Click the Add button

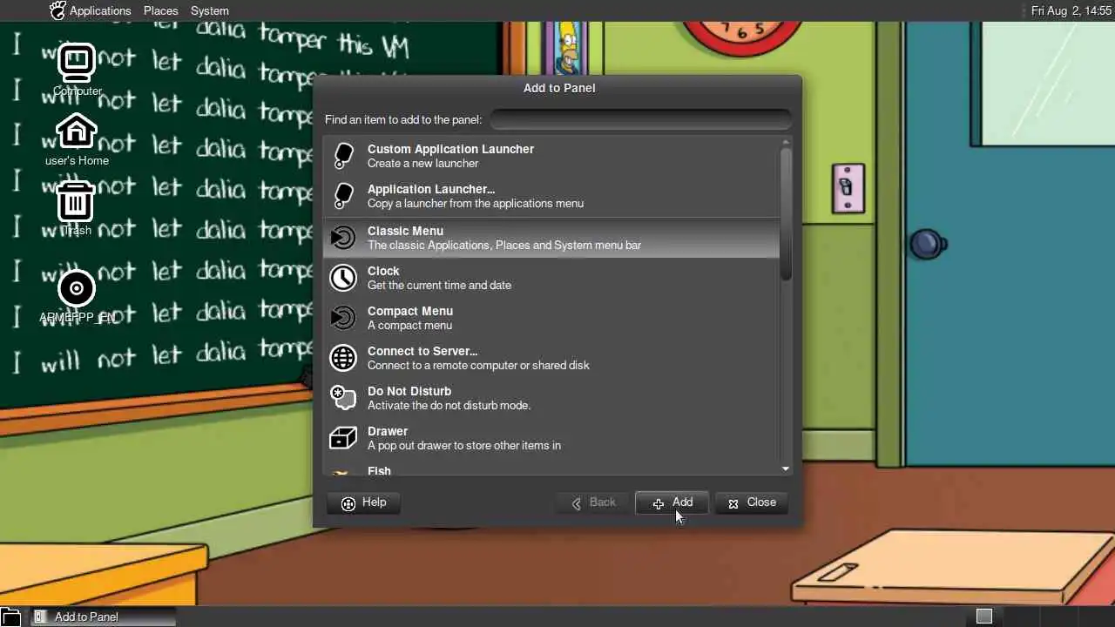[672, 502]
